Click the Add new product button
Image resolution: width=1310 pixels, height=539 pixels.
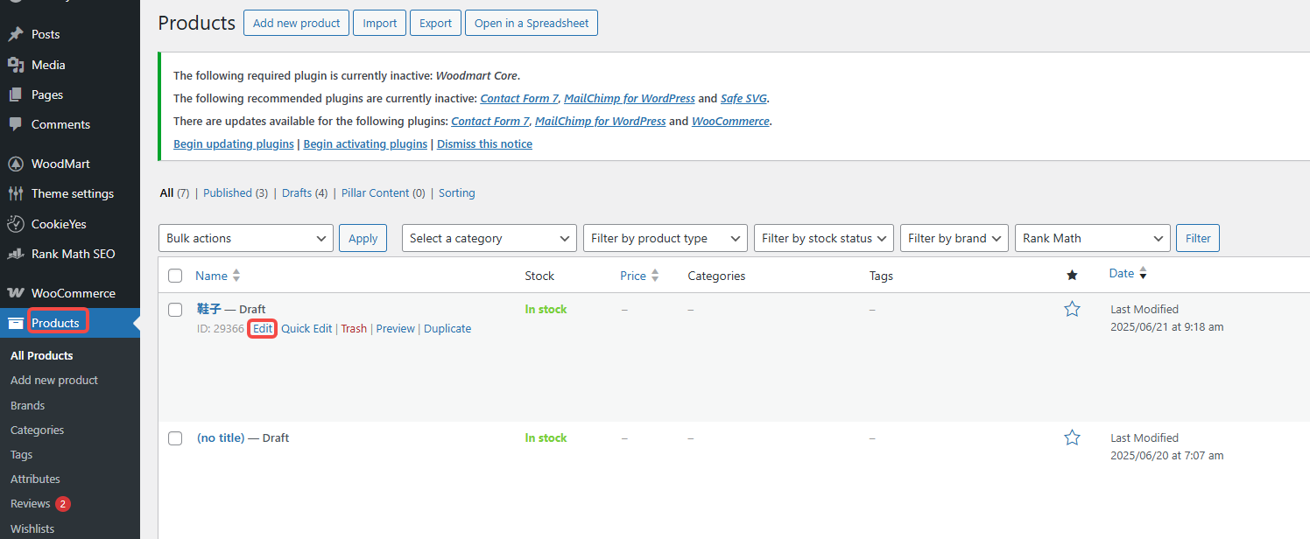(x=296, y=23)
